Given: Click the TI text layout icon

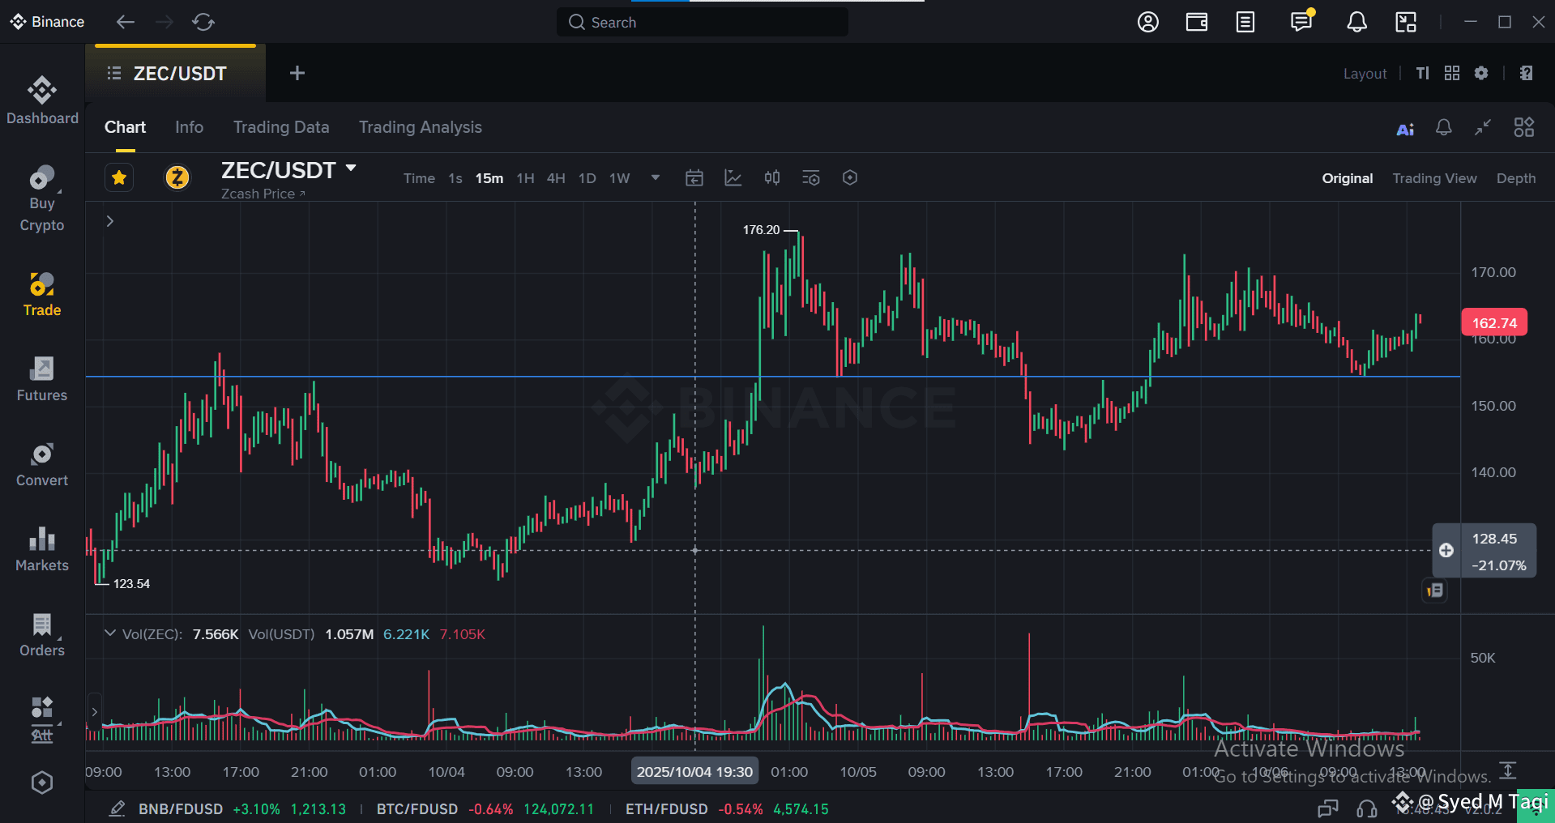Looking at the screenshot, I should tap(1423, 73).
